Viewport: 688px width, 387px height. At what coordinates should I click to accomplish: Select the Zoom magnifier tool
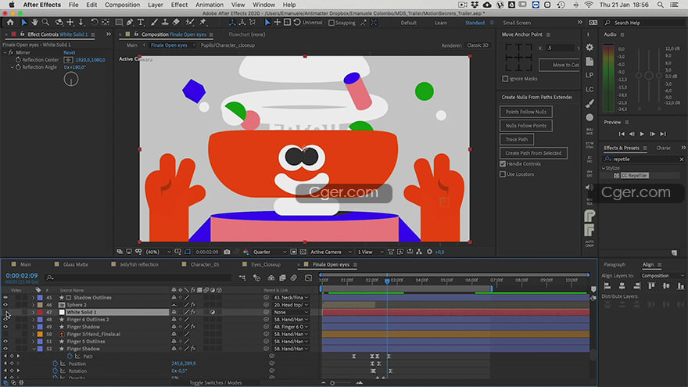(x=45, y=22)
